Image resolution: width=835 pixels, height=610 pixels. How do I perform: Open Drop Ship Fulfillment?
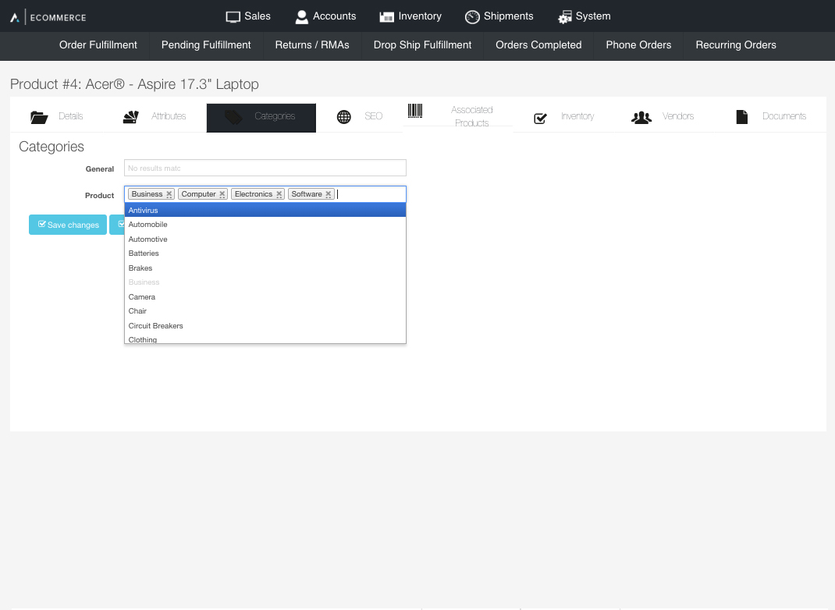point(422,45)
